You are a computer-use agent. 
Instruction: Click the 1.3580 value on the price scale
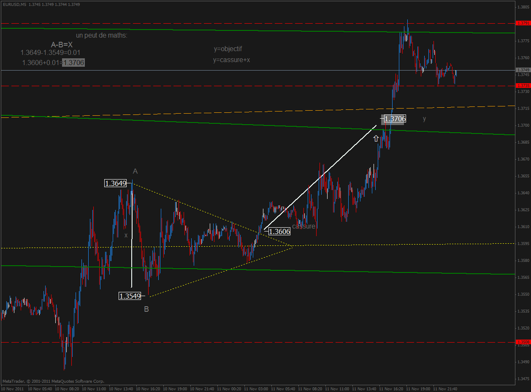523,261
